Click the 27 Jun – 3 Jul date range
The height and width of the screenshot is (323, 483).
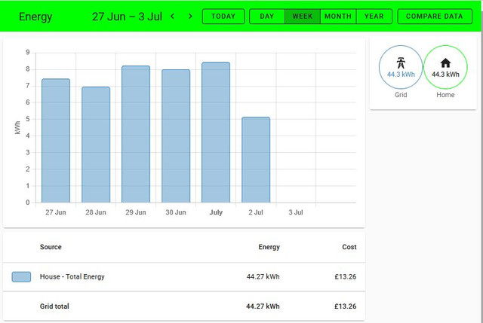127,17
